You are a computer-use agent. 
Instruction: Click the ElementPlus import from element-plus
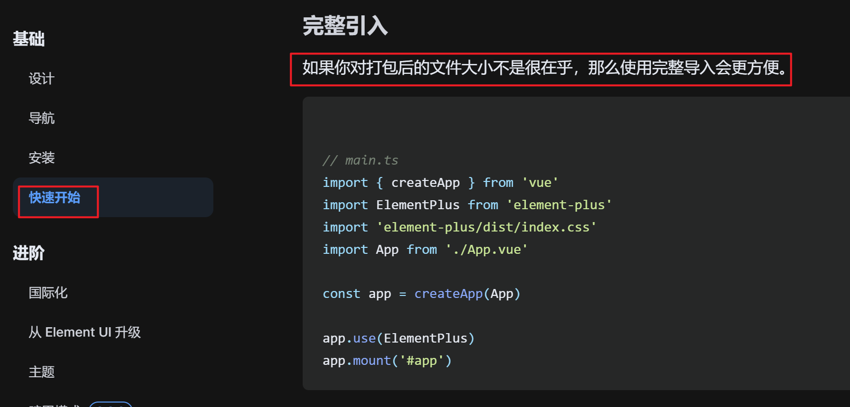pos(466,204)
